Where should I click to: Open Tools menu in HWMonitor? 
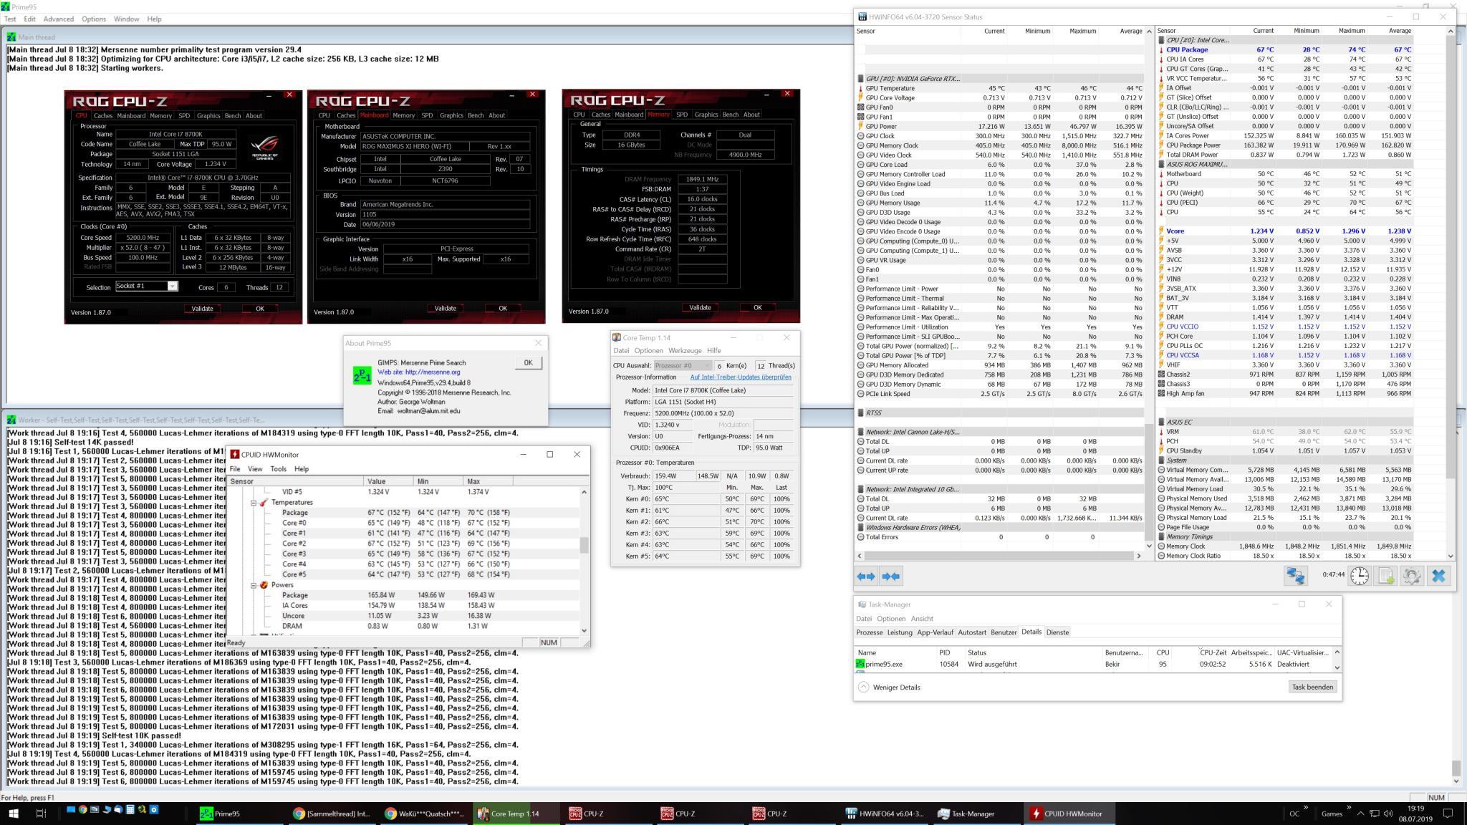(278, 469)
